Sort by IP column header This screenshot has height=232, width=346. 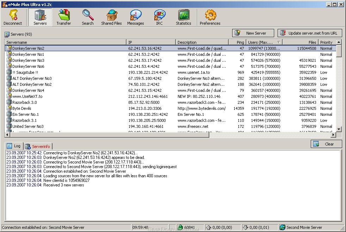click(x=151, y=42)
